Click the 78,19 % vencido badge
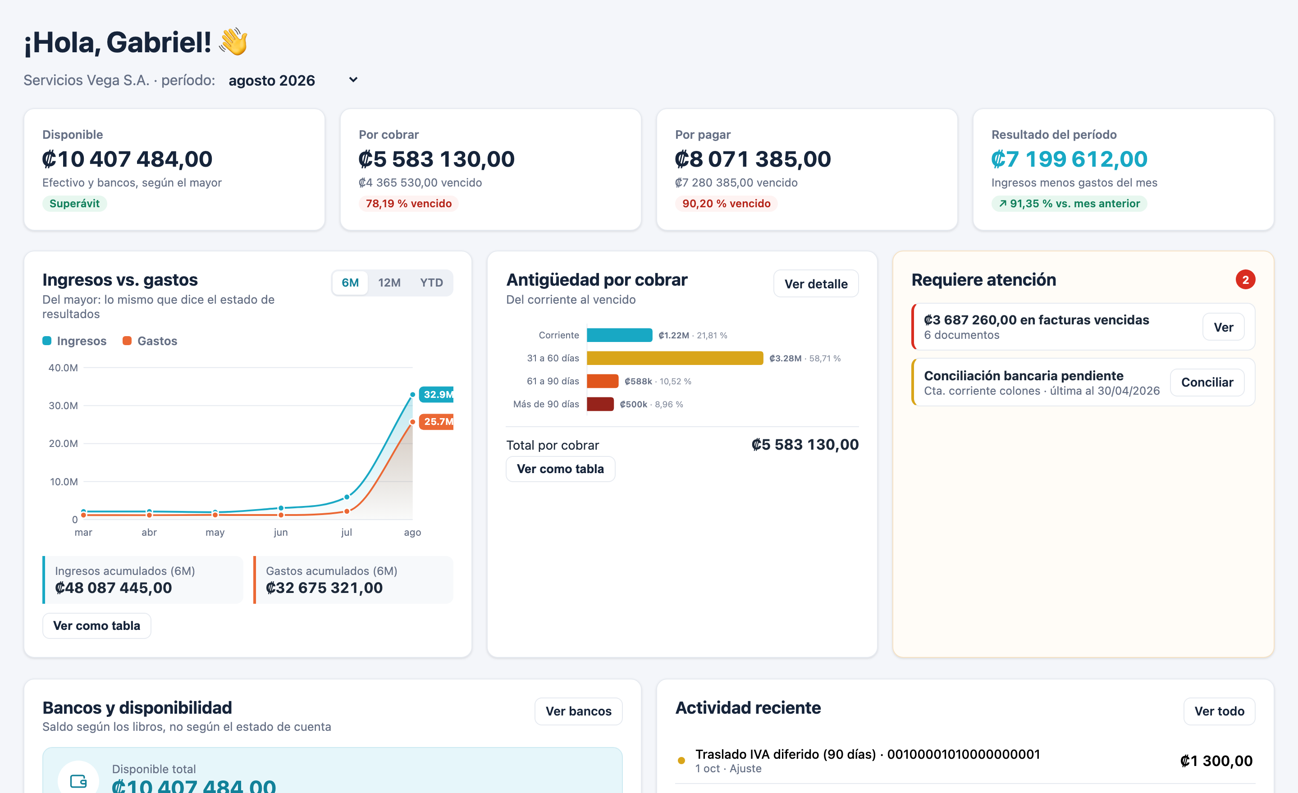Viewport: 1298px width, 793px height. click(408, 204)
